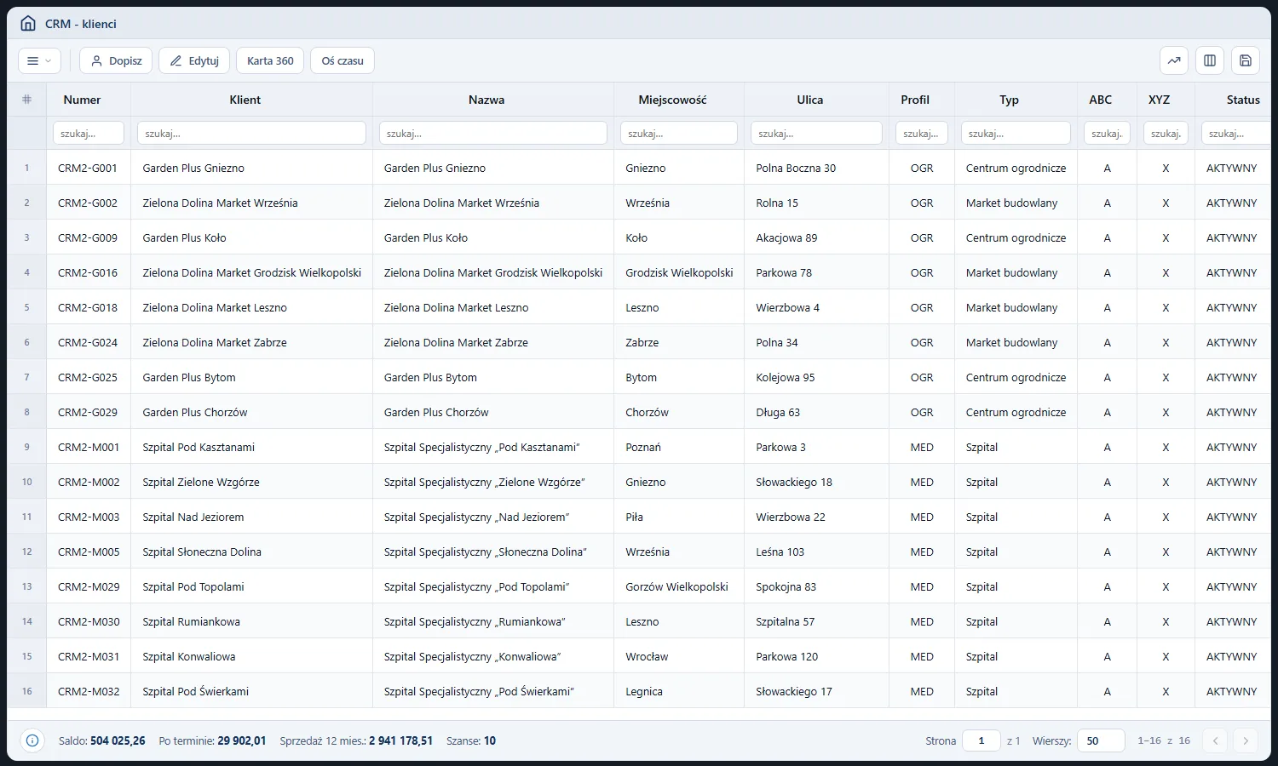Go to previous page arrow
Image resolution: width=1278 pixels, height=766 pixels.
pyautogui.click(x=1216, y=740)
